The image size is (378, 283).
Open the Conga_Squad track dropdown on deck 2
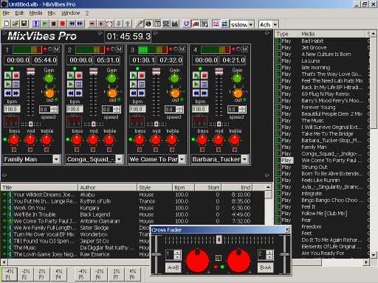(x=119, y=159)
